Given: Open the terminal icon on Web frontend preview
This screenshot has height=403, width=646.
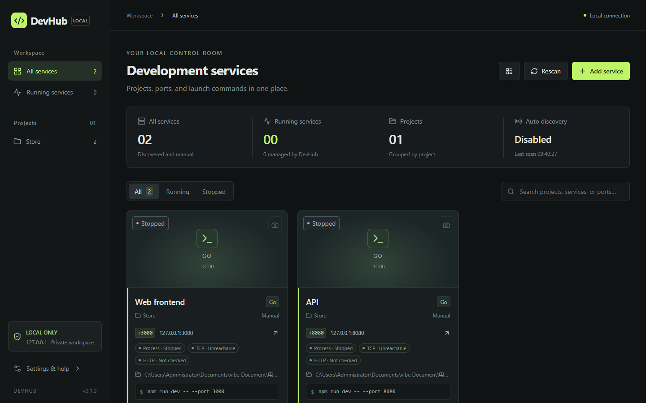Looking at the screenshot, I should 207,239.
